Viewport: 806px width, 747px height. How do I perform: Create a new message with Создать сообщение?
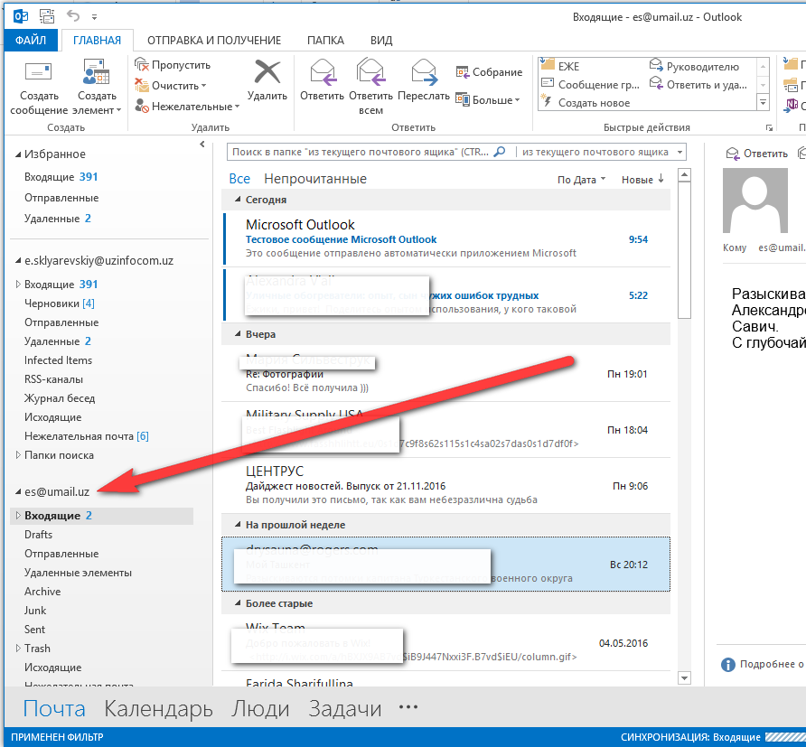tap(39, 88)
